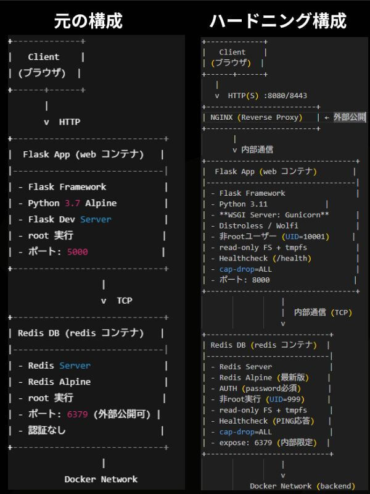
Task: Select "Docker Network (backend)" label
Action: coord(302,486)
